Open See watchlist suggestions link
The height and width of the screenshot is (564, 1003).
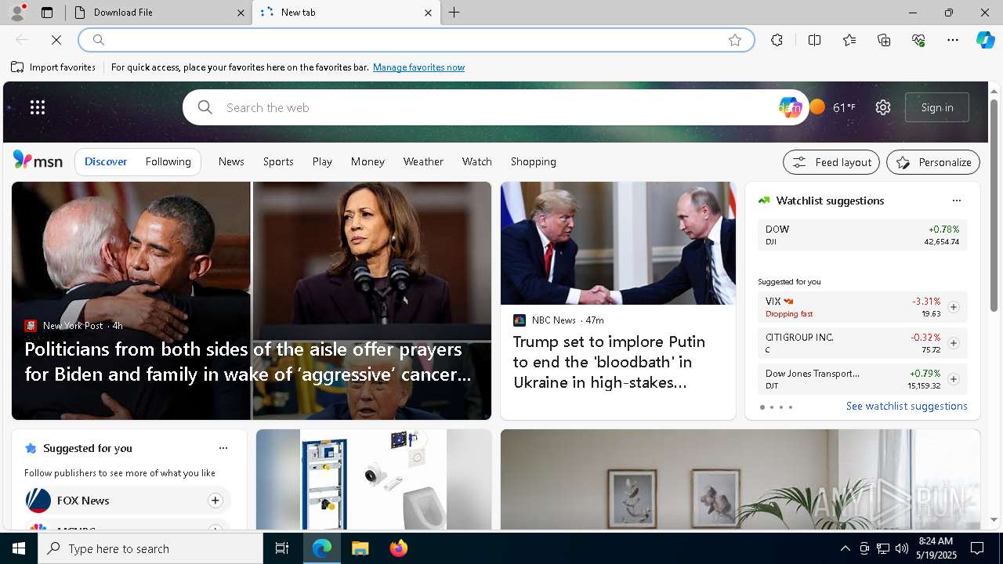tap(907, 406)
